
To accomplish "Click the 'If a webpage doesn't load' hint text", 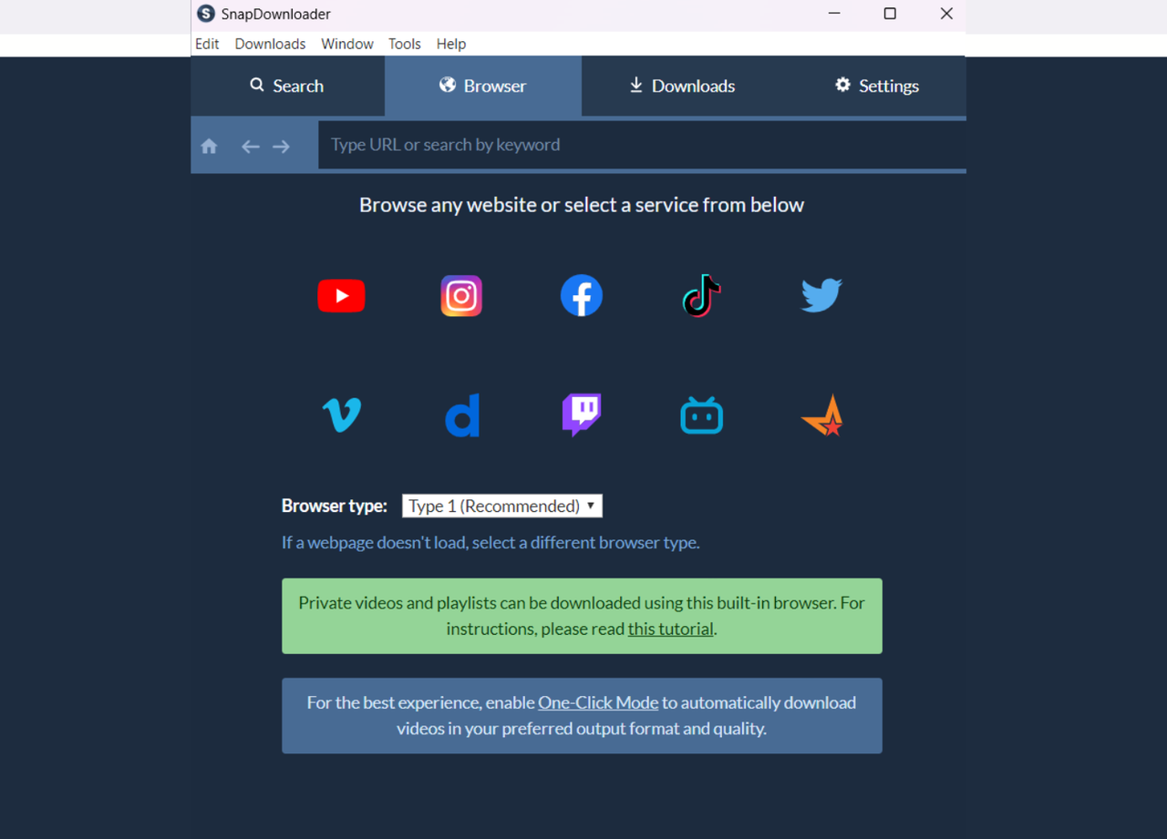I will [x=491, y=542].
